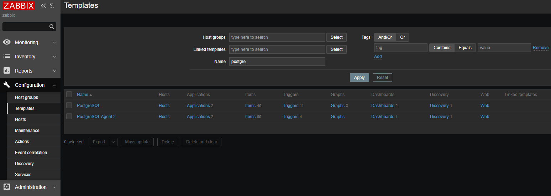Click the Inventory list icon
The width and height of the screenshot is (551, 196).
(x=7, y=57)
